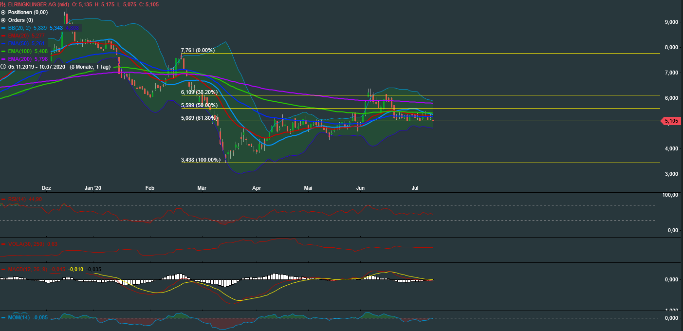This screenshot has height=331, width=683.
Task: Click the yellow MACD signal value -0,010
Action: (x=75, y=269)
